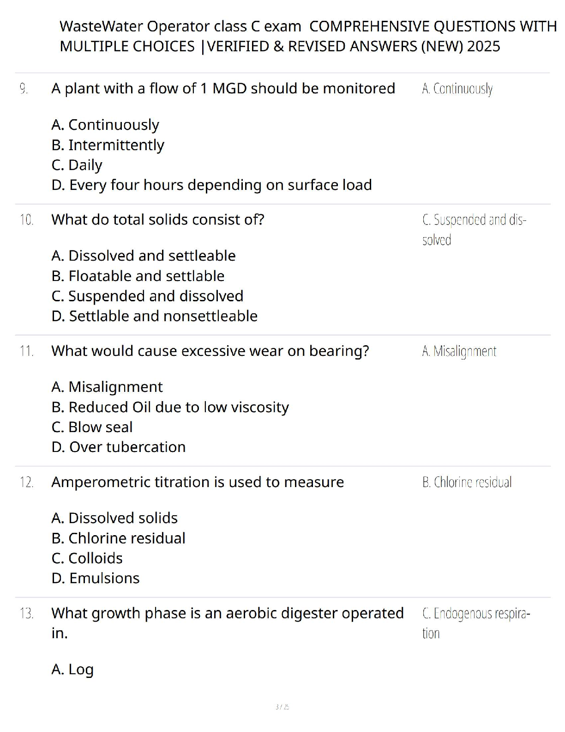Select 'A. Log' under question 13

[72, 670]
